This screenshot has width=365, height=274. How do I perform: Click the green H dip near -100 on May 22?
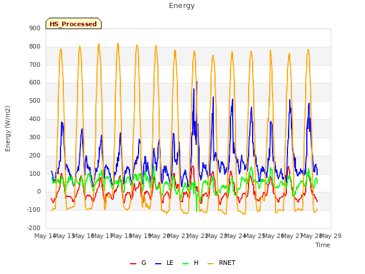click(x=197, y=211)
